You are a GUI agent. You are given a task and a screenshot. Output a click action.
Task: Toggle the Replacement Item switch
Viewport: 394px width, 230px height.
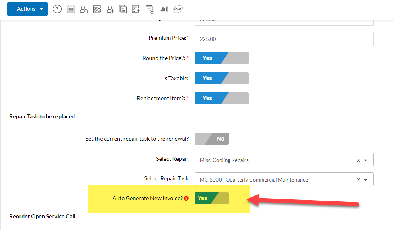click(x=222, y=98)
